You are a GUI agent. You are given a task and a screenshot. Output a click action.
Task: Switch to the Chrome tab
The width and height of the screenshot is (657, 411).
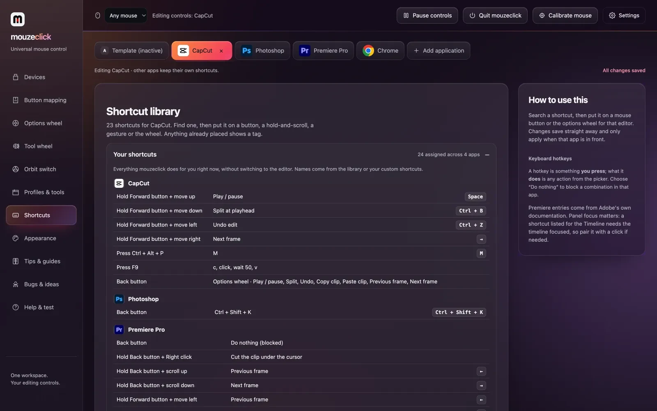(x=380, y=51)
